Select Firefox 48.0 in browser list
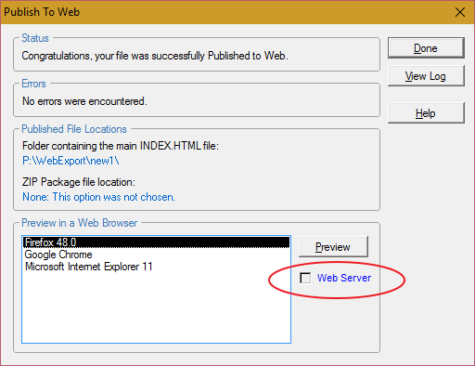The width and height of the screenshot is (475, 366). click(157, 242)
